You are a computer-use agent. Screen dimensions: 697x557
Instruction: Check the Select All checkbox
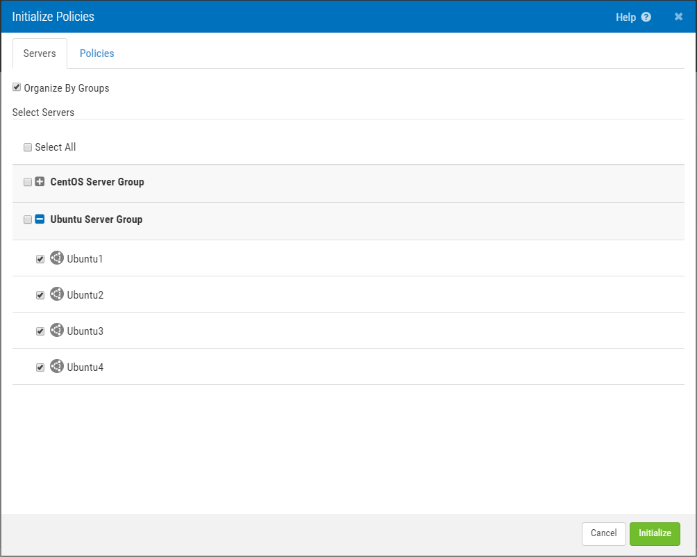click(28, 147)
